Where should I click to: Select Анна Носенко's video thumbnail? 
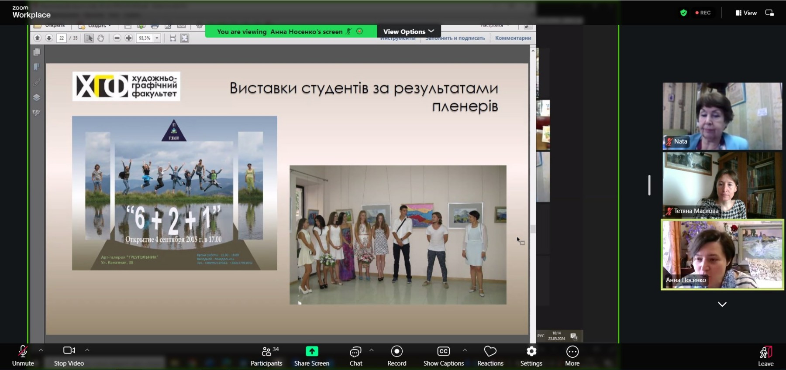(722, 255)
